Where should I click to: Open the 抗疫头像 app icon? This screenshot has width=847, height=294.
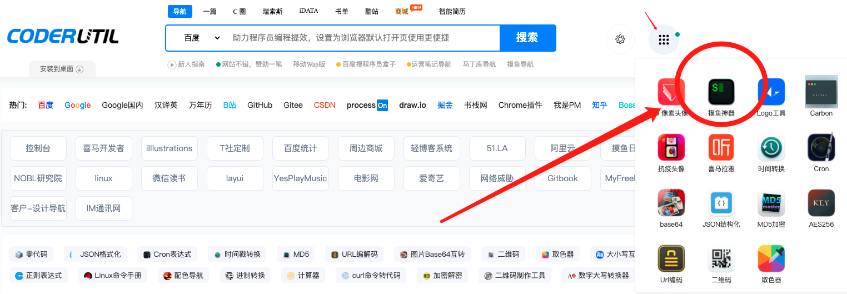[671, 147]
